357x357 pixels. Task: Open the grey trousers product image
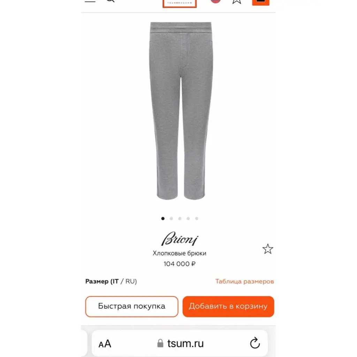[181, 111]
